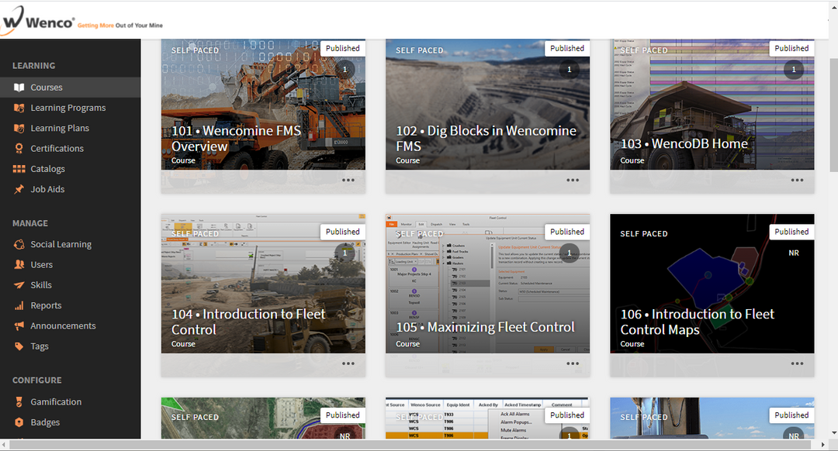This screenshot has height=451, width=838.
Task: Open Social Learning via its icon
Action: pyautogui.click(x=19, y=243)
